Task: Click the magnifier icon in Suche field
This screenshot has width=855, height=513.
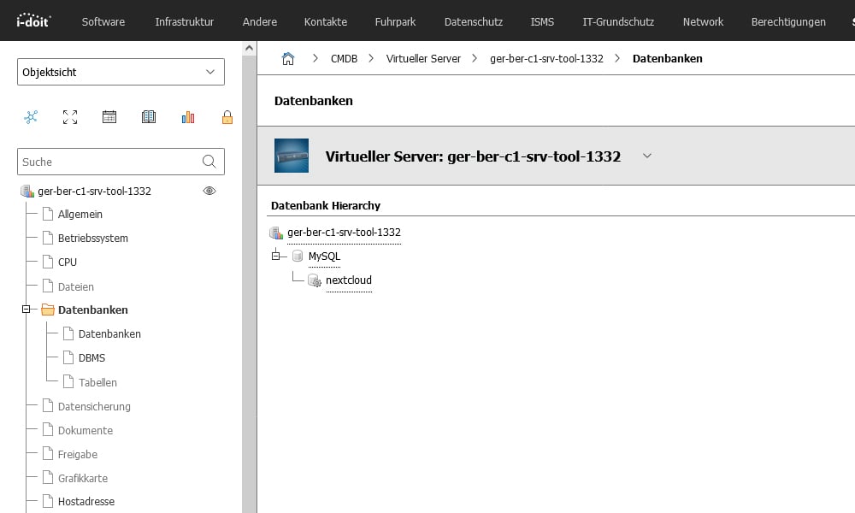Action: 209,162
